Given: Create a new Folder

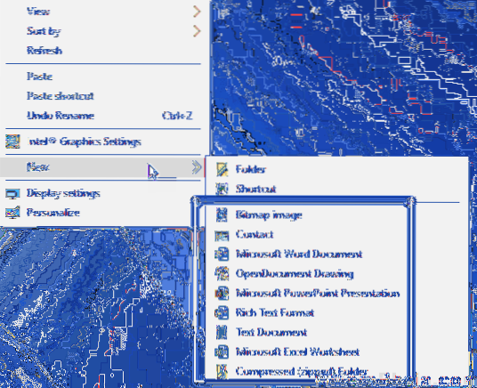Looking at the screenshot, I should point(251,169).
